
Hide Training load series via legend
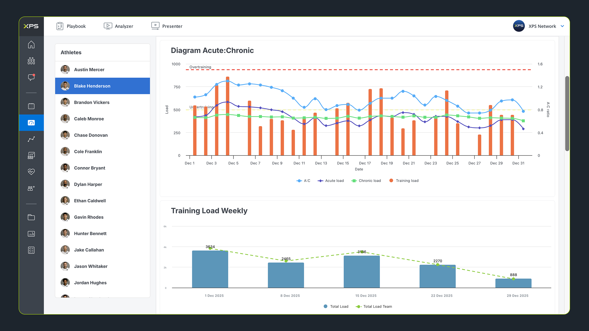(404, 181)
